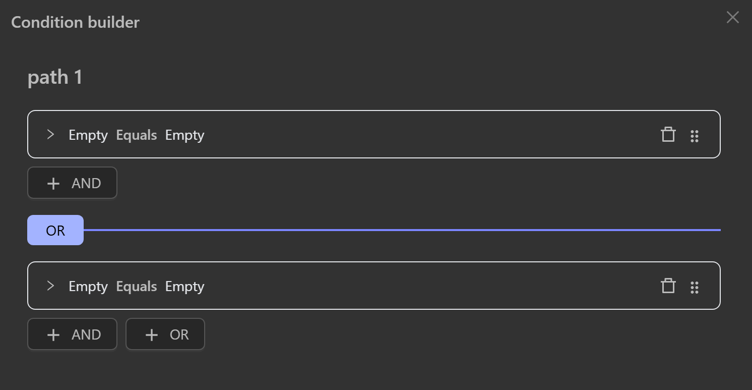752x390 pixels.
Task: Delete the first condition with trash icon
Action: pyautogui.click(x=668, y=135)
